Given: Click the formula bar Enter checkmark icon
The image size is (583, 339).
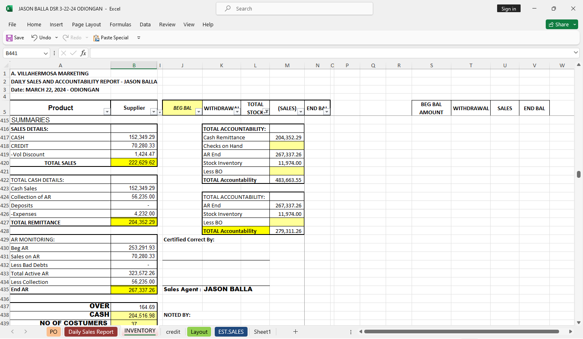Looking at the screenshot, I should (x=73, y=53).
